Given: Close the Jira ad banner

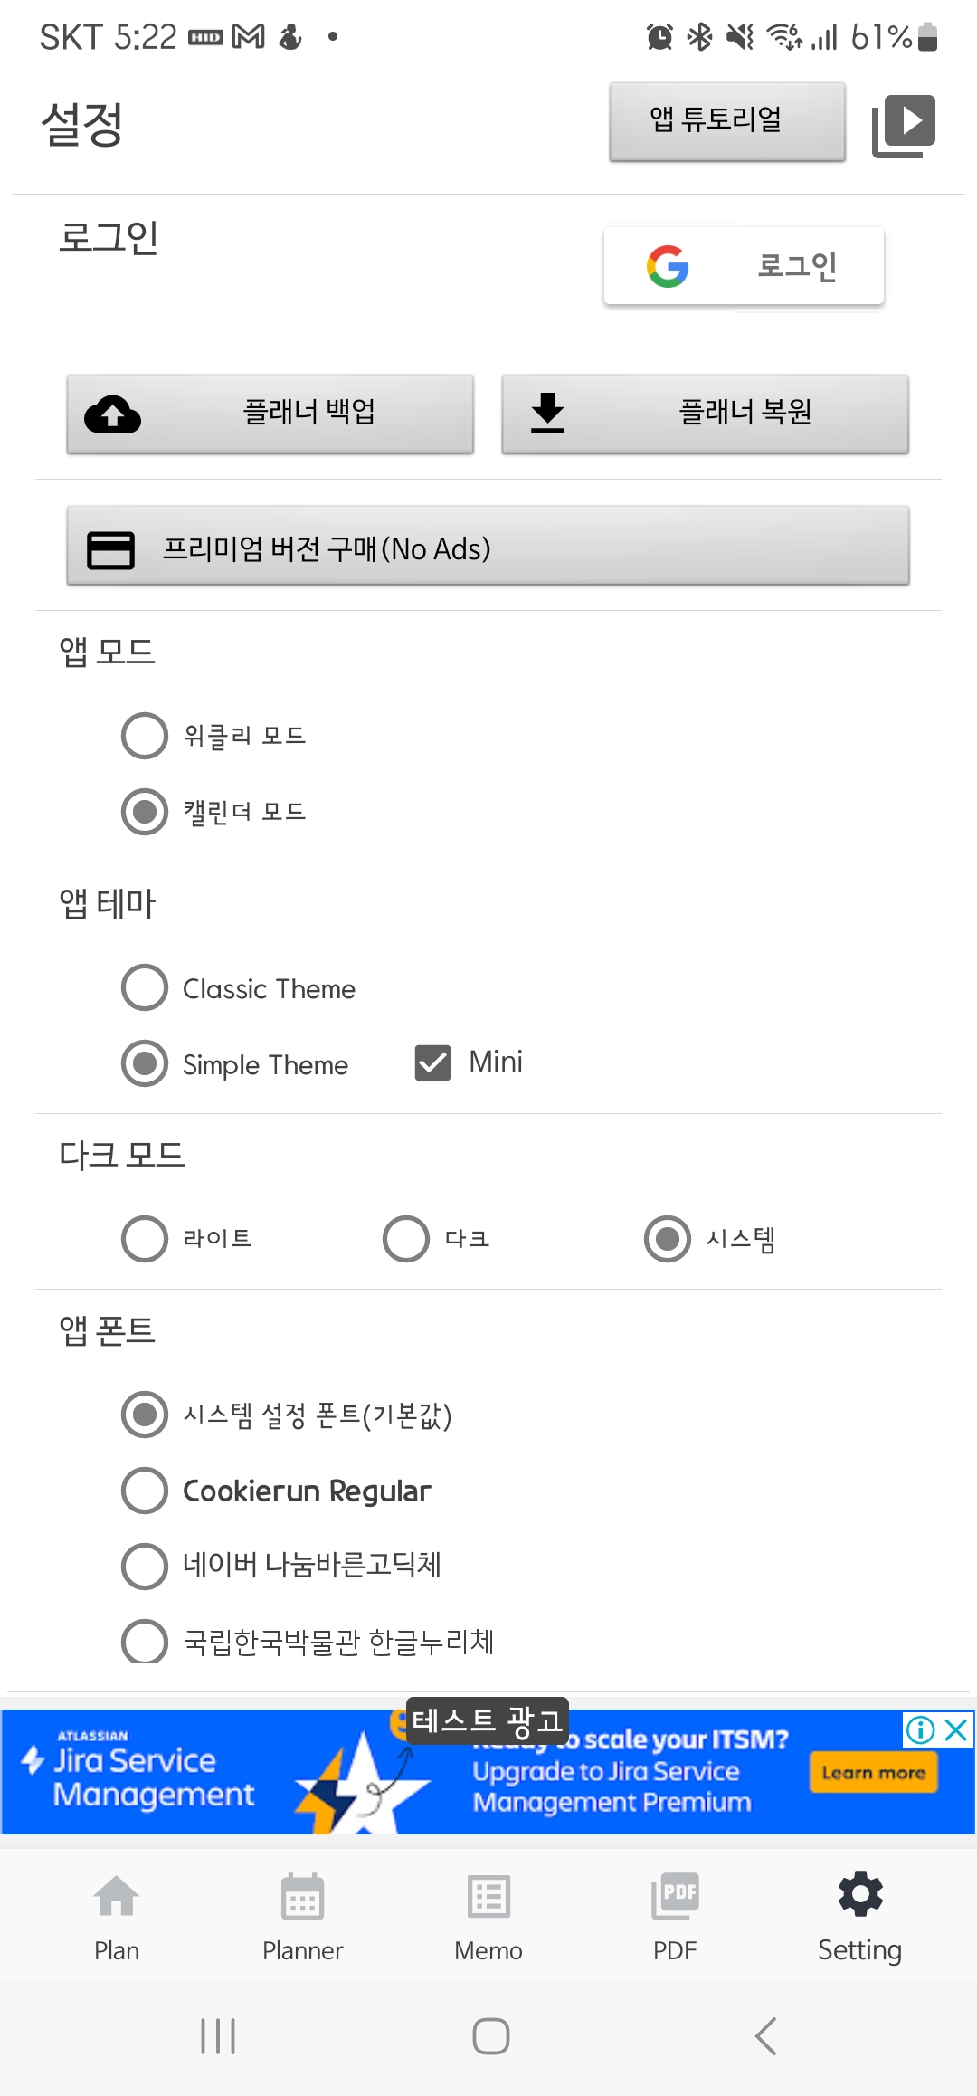Looking at the screenshot, I should (956, 1729).
